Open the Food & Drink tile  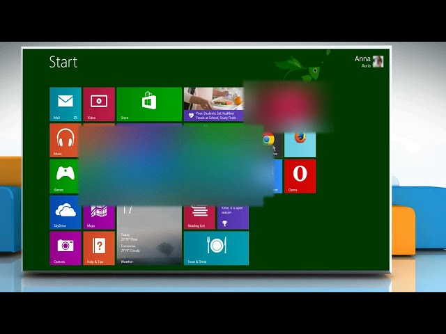216,248
